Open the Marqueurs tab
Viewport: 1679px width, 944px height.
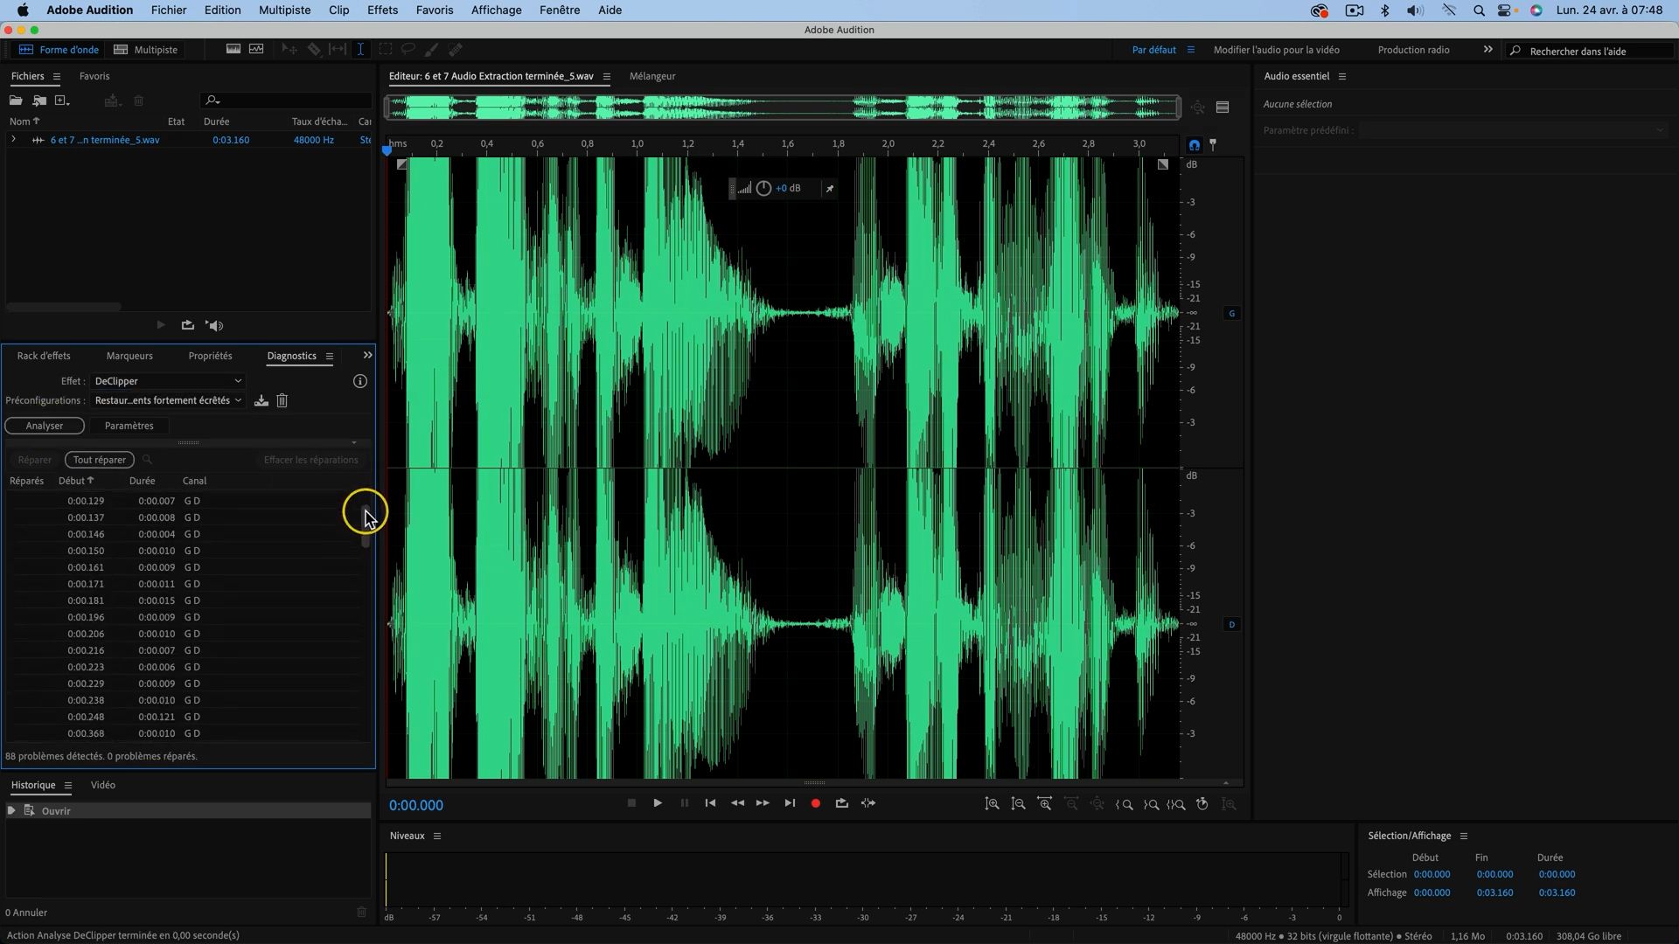(129, 356)
